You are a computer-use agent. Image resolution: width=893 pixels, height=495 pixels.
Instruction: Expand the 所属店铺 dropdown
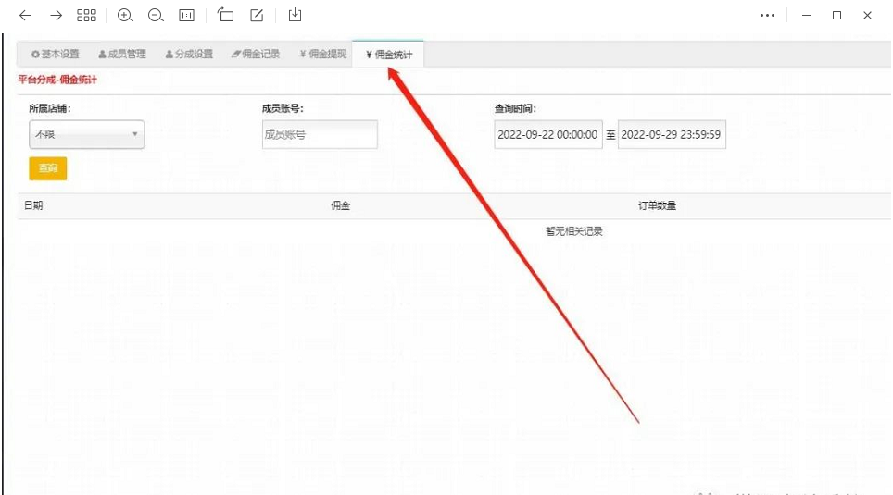coord(87,134)
